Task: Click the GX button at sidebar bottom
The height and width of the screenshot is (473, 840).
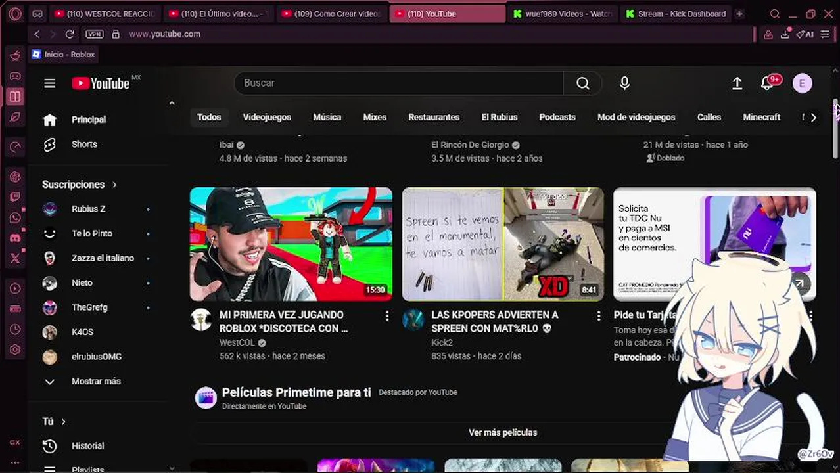Action: coord(14,442)
